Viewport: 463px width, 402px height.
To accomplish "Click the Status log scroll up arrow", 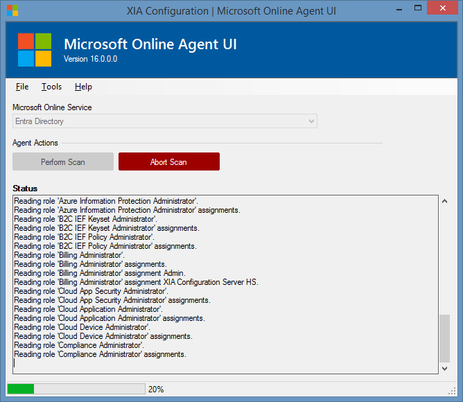I will [x=445, y=201].
